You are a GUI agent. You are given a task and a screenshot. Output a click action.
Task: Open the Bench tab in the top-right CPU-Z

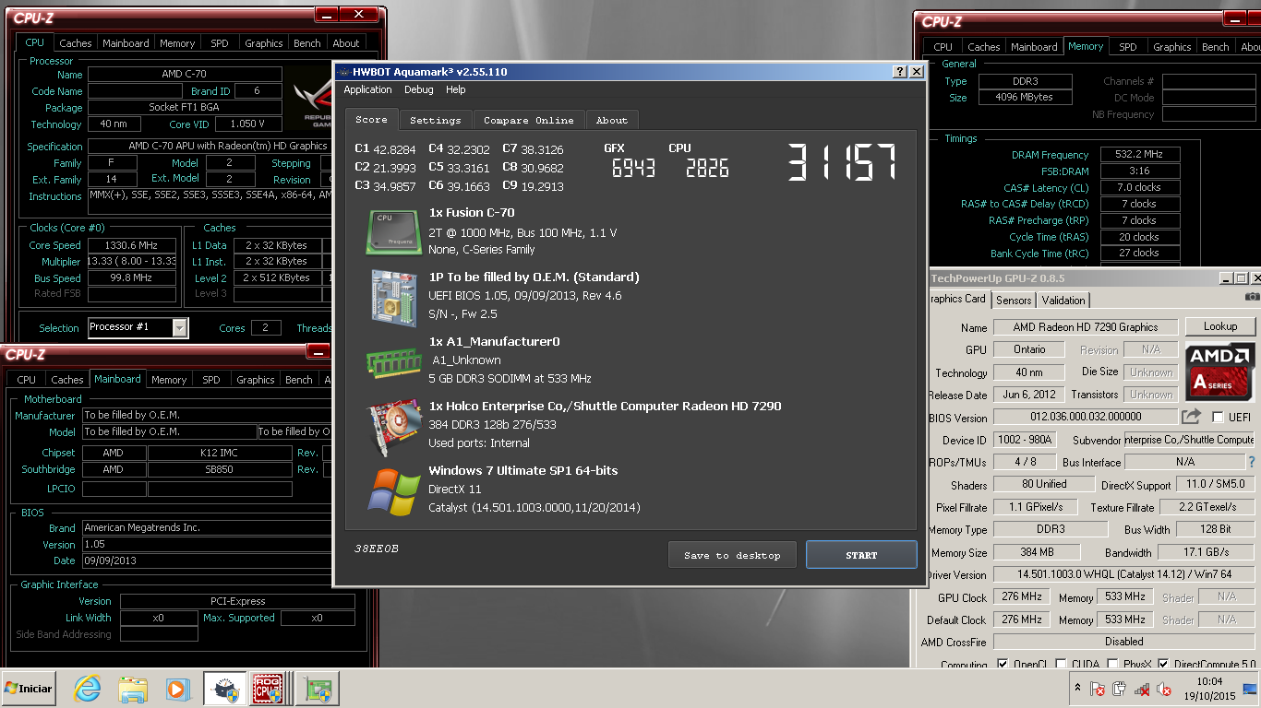click(x=1216, y=47)
